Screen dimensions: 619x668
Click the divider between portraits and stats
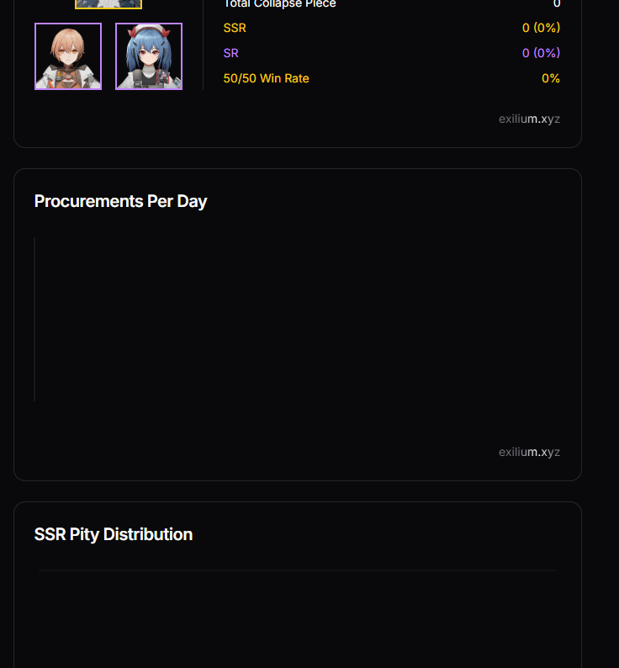[203, 46]
